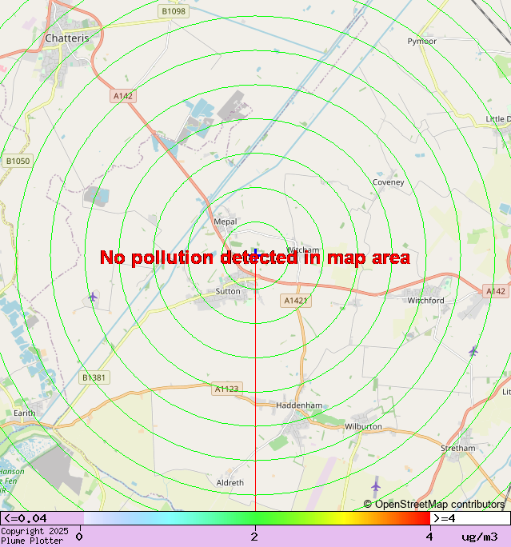This screenshot has width=511, height=547.
Task: Click the A1123 road shield
Action: tap(227, 389)
